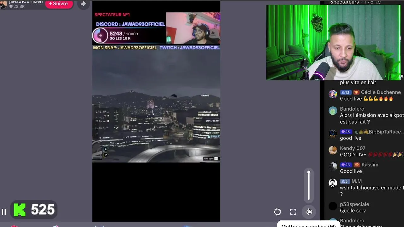Open M.M's bearded-man avatar
The image size is (404, 227).
click(x=333, y=183)
